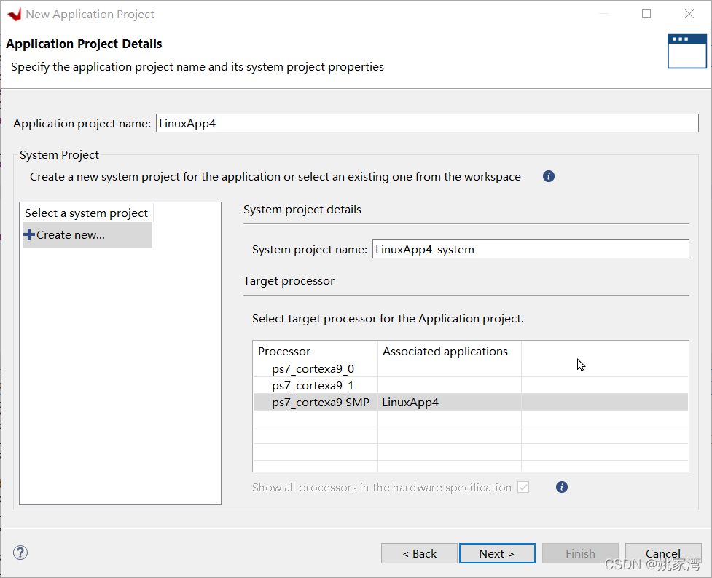Viewport: 712px width, 578px height.
Task: Click the info icon beside system project description
Action: point(549,176)
